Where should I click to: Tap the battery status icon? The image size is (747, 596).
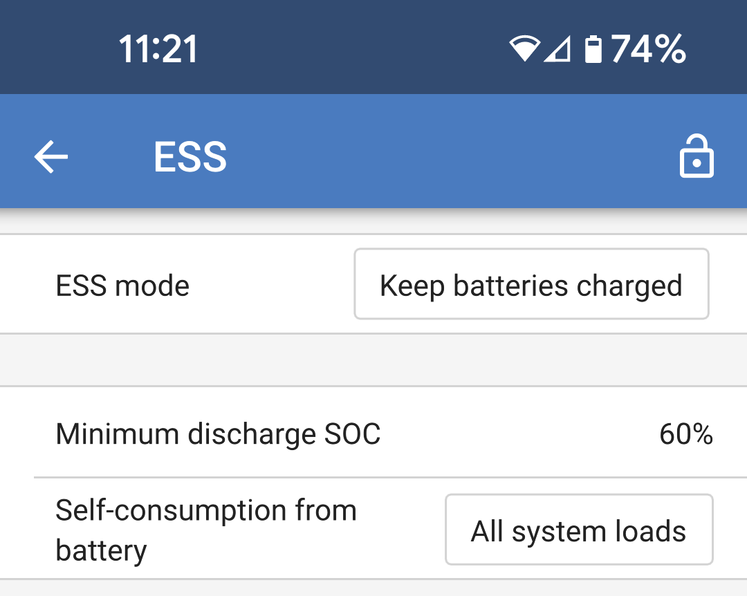(x=593, y=50)
